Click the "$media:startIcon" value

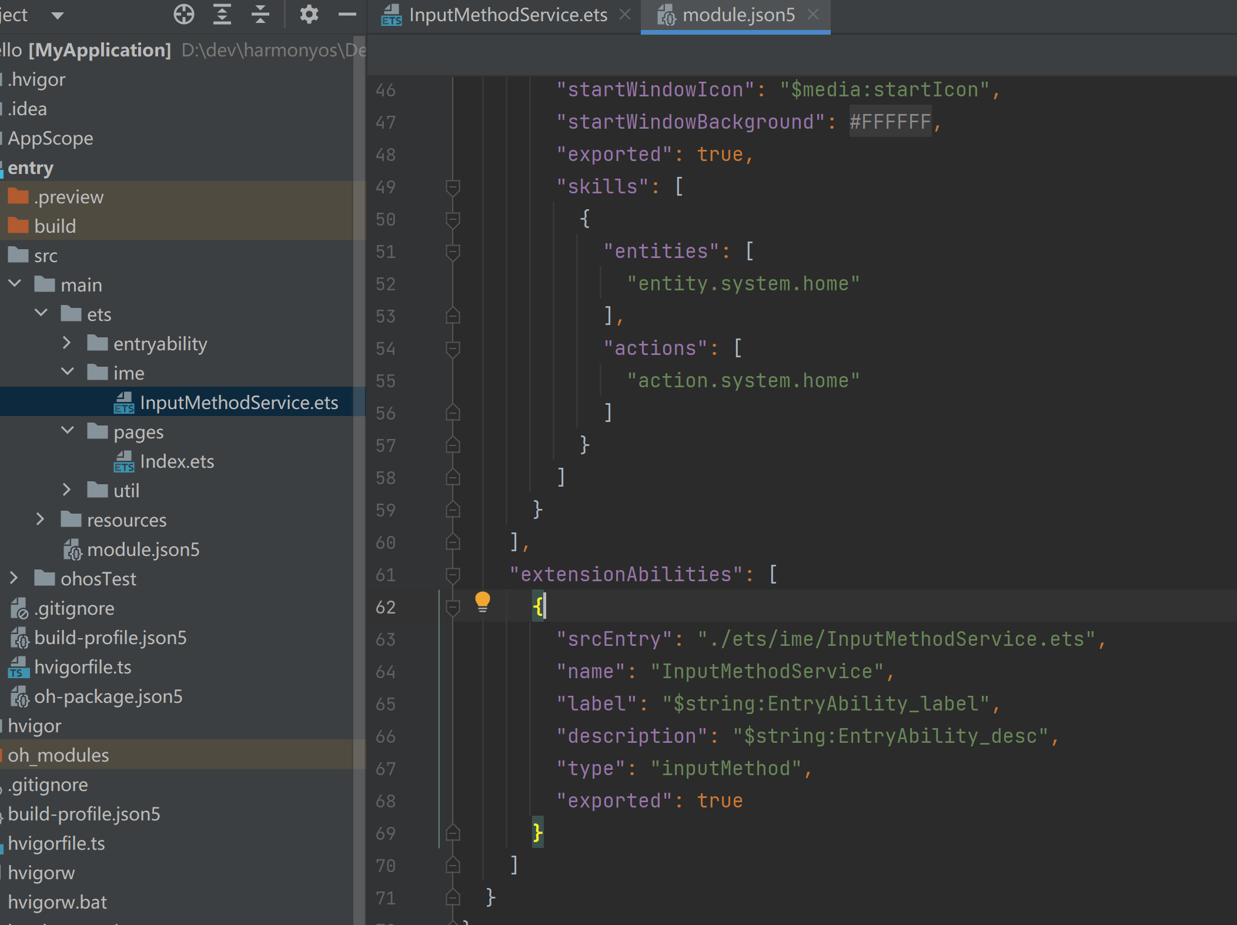coord(885,89)
